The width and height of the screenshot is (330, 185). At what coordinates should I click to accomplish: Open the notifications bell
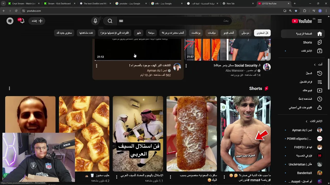click(x=22, y=21)
